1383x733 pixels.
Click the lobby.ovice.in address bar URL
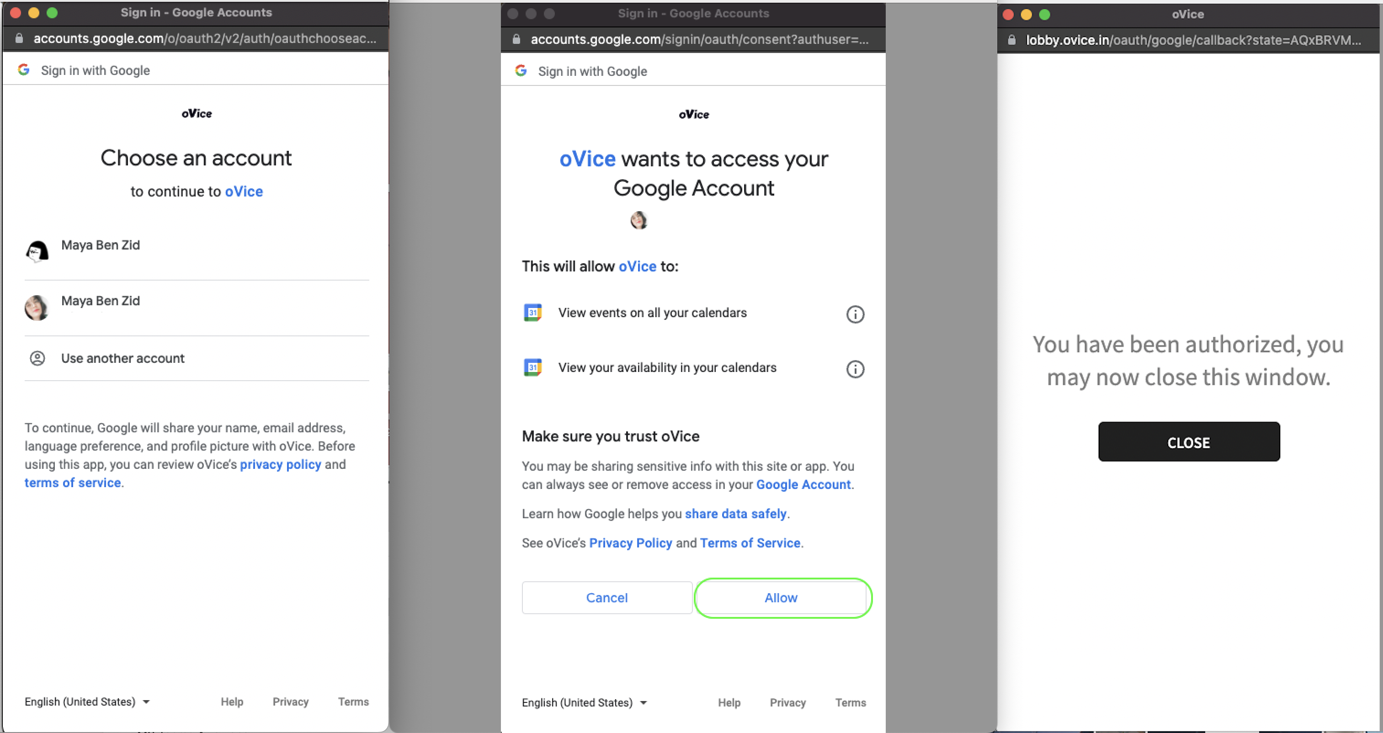[1193, 40]
